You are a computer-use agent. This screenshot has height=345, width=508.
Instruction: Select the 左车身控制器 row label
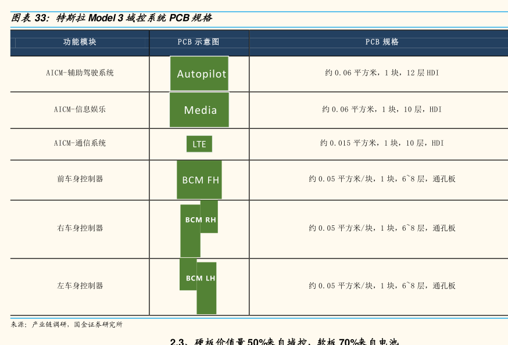pos(80,286)
